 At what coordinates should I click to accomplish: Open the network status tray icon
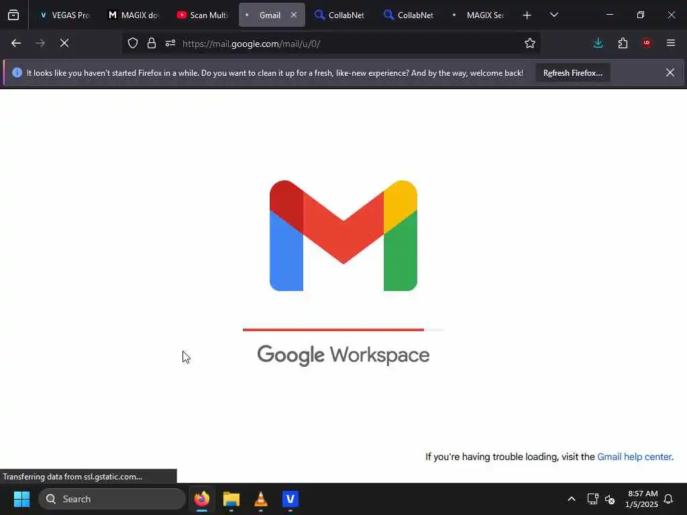tap(593, 499)
